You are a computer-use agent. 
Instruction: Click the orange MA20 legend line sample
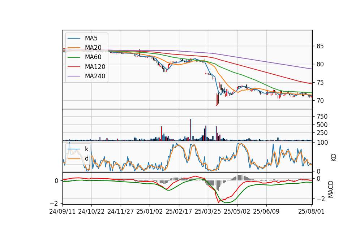74,48
